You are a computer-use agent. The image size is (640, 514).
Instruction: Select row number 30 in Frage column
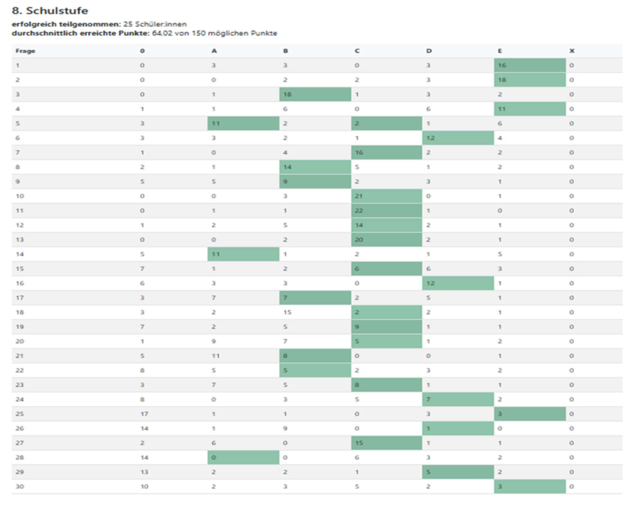pos(19,486)
